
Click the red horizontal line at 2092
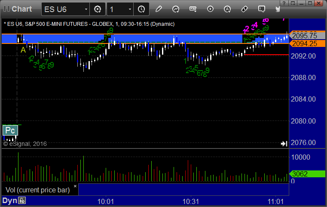click(x=266, y=55)
